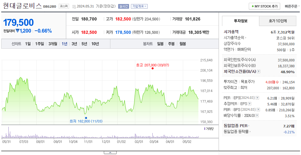The image size is (301, 155).
Task: Show the 월봉 candlestick chart
Action: (183, 44)
